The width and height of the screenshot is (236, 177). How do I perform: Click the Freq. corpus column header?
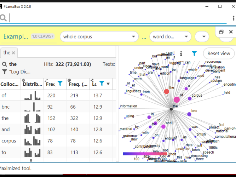78,84
